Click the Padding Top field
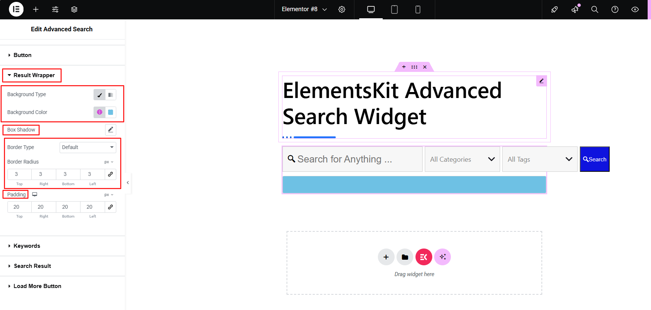The image size is (651, 310). pos(19,207)
